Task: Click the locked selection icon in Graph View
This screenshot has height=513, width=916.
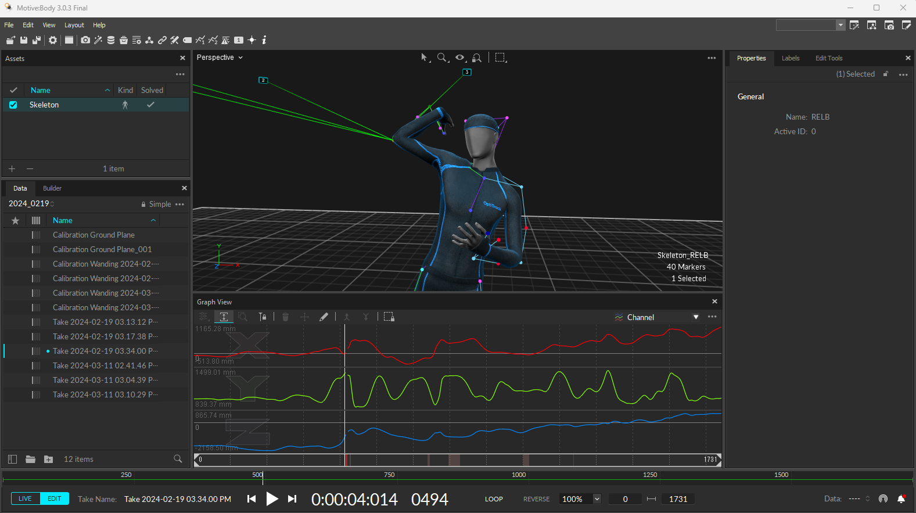Action: (x=389, y=317)
